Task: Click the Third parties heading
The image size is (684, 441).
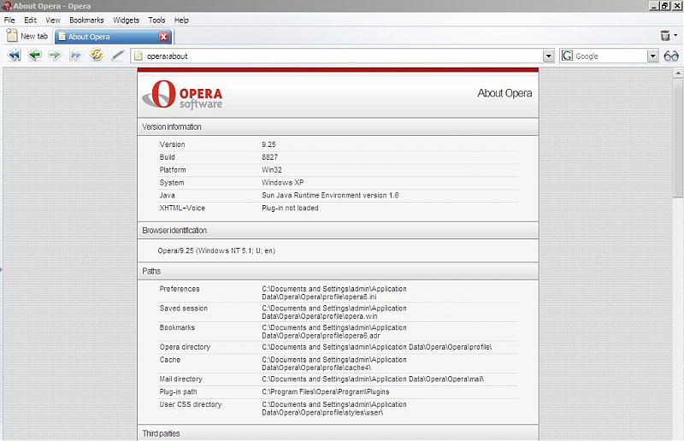Action: coord(161,433)
